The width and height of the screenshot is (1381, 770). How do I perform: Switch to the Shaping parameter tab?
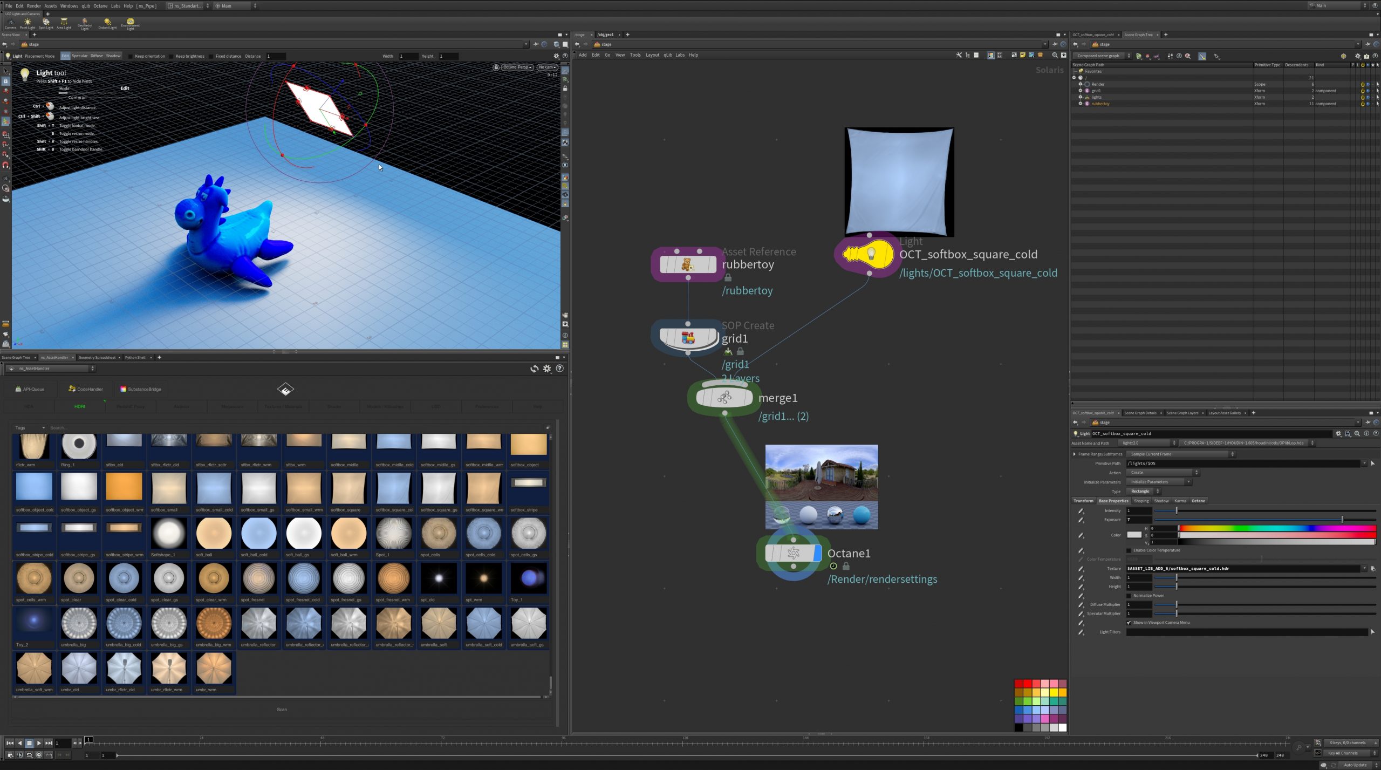coord(1141,501)
